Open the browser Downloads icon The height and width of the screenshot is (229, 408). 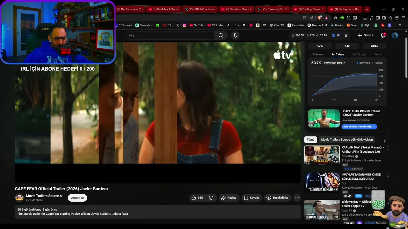point(365,18)
